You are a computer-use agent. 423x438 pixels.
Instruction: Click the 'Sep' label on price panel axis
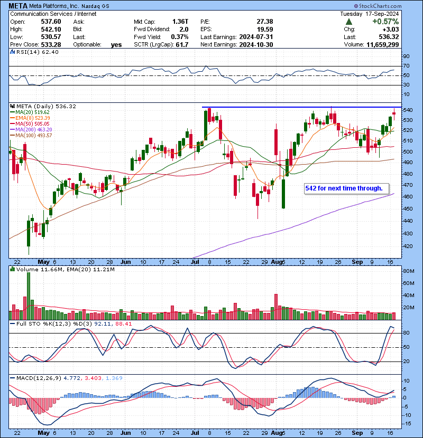357,262
